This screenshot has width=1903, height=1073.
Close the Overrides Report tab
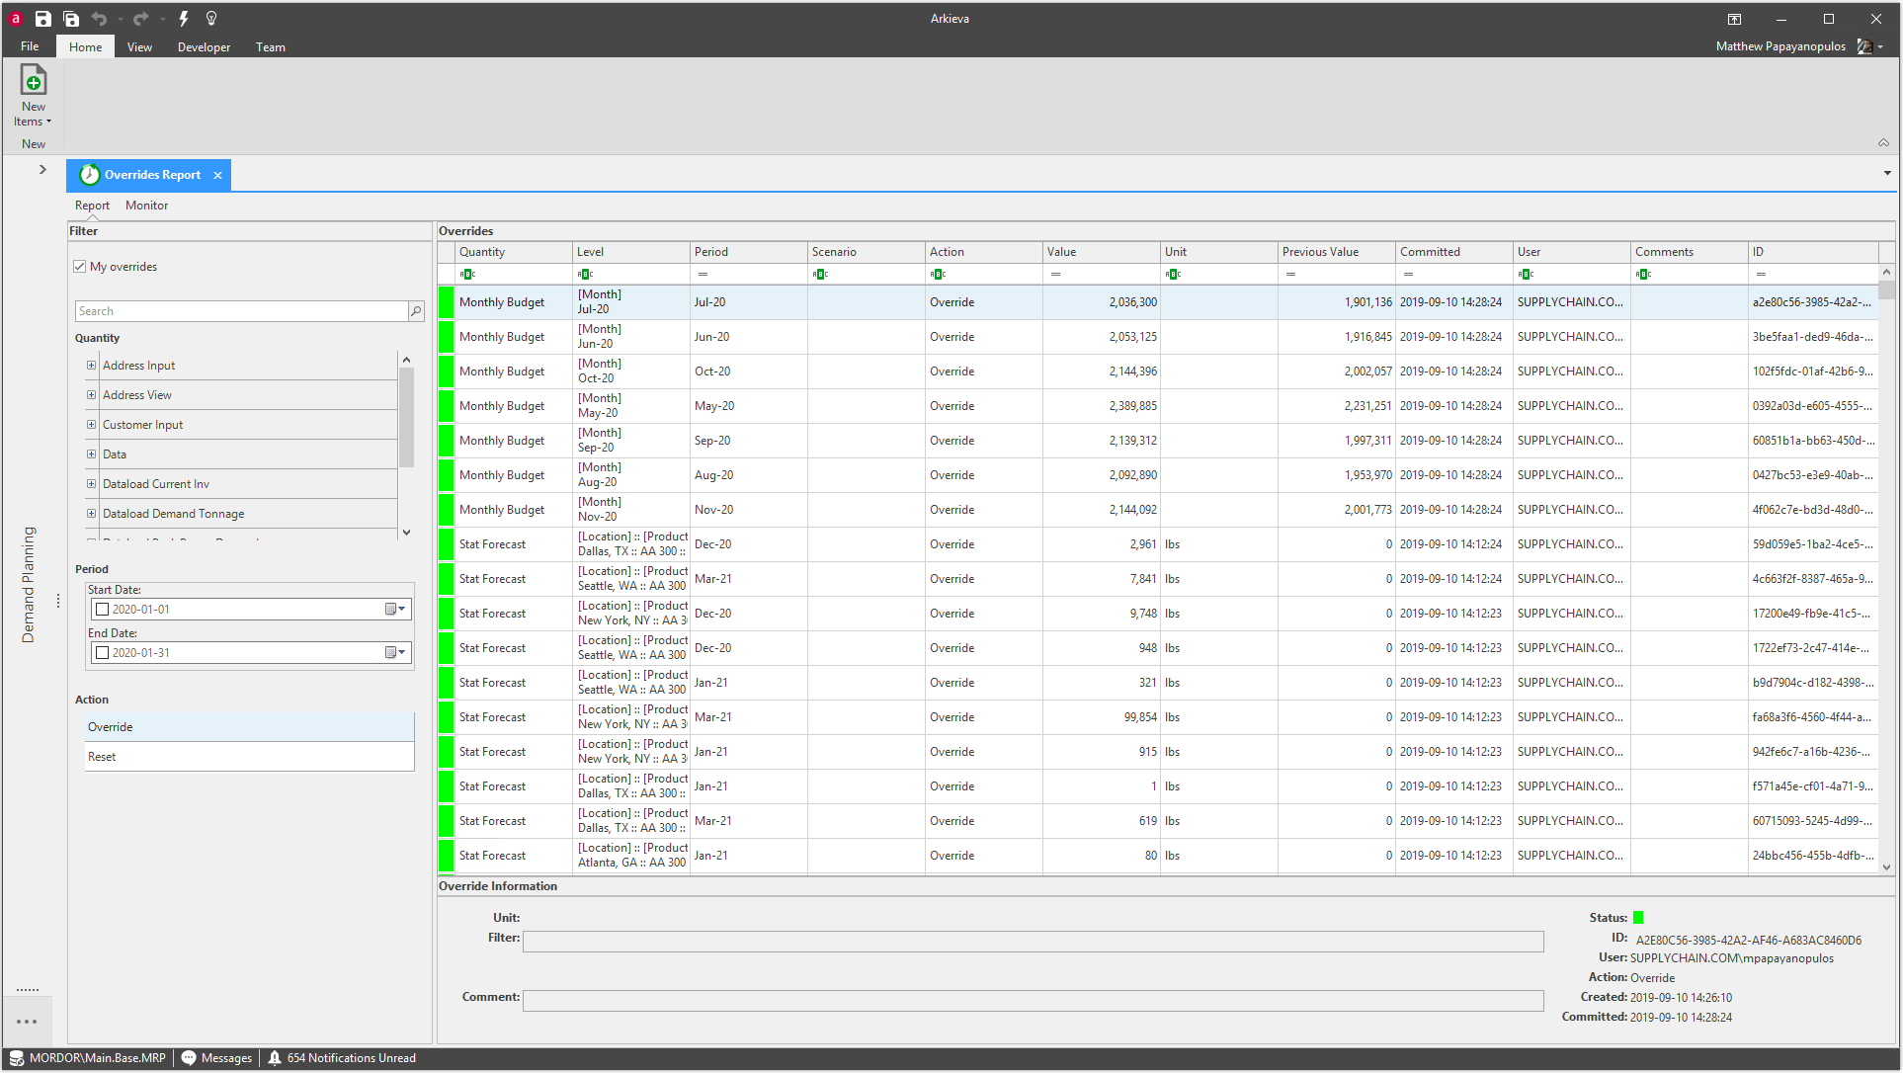[217, 176]
